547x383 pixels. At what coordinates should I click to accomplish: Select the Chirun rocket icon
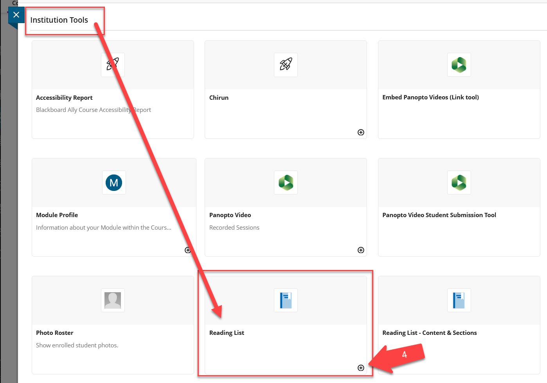pyautogui.click(x=286, y=65)
